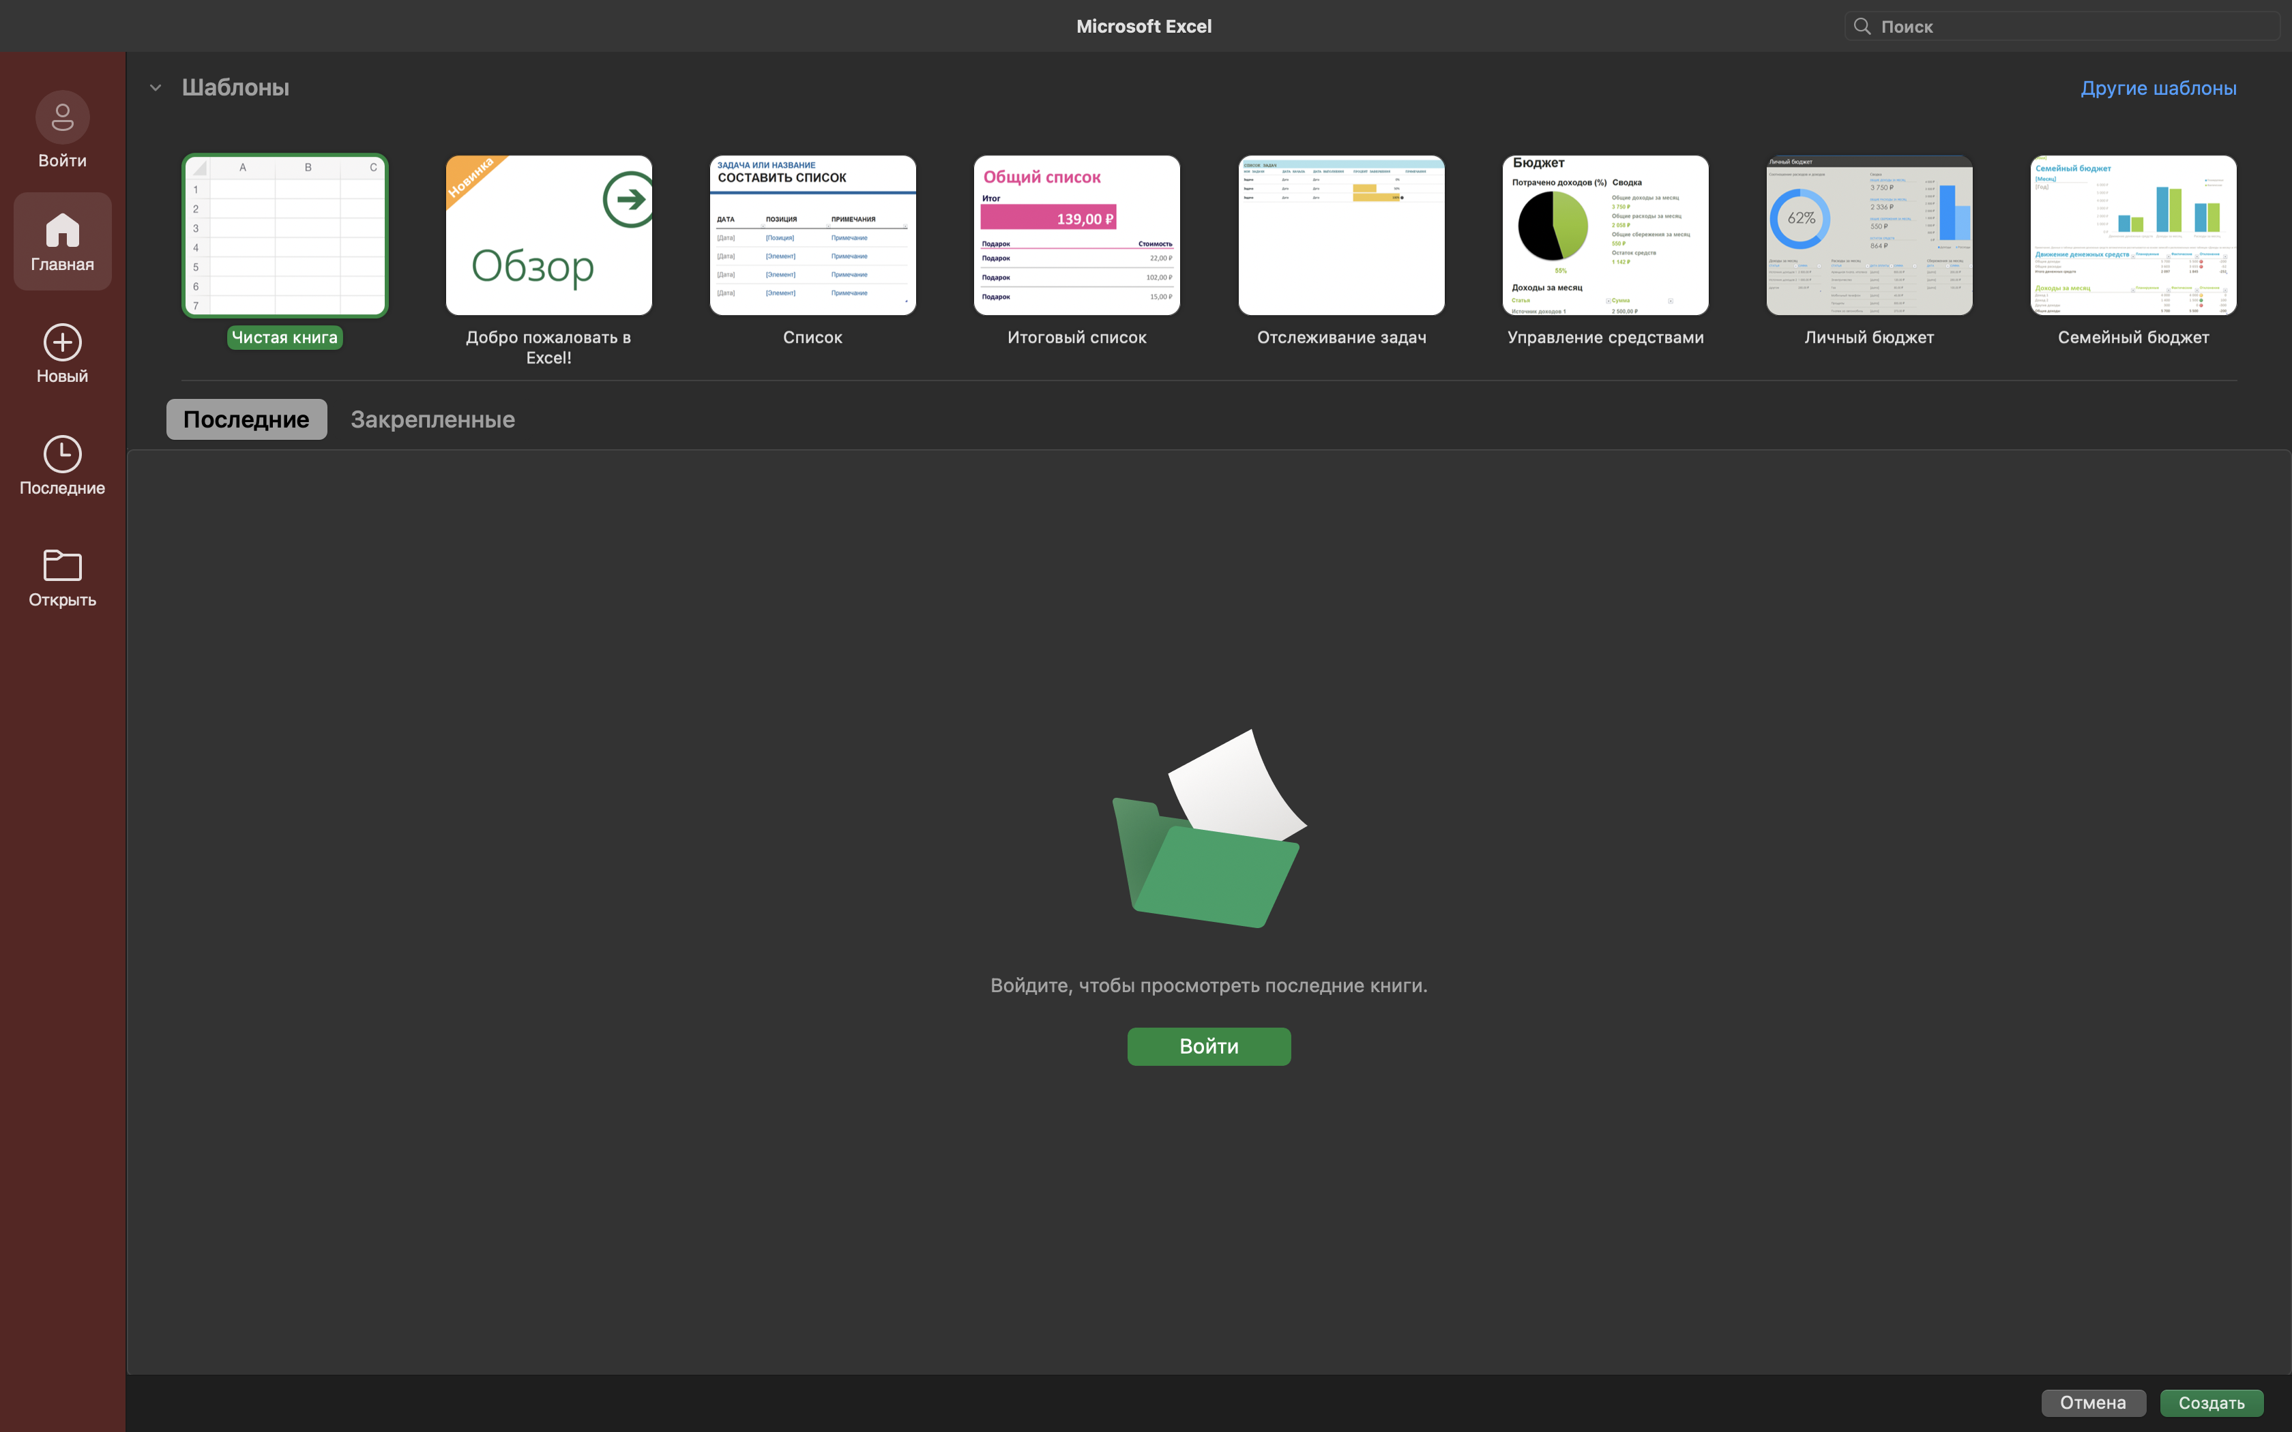This screenshot has width=2292, height=1432.
Task: Select the Семейный бюджет template
Action: click(x=2134, y=236)
